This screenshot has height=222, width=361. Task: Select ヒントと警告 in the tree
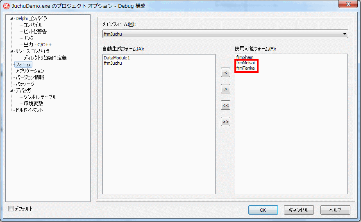click(35, 32)
